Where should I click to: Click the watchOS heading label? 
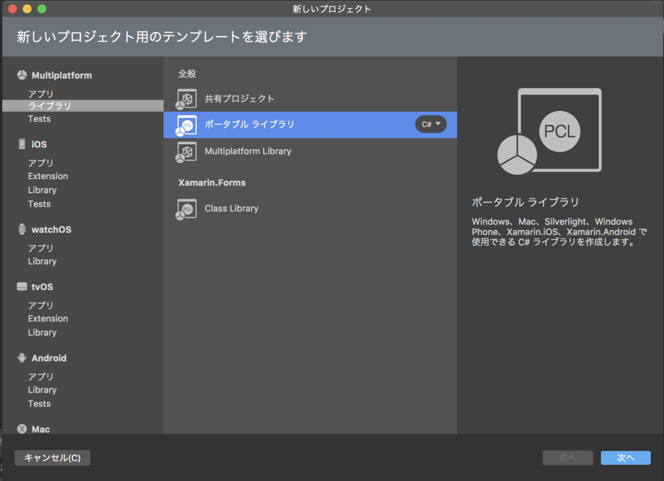(x=51, y=230)
